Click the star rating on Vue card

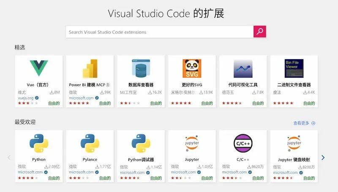tap(28, 103)
